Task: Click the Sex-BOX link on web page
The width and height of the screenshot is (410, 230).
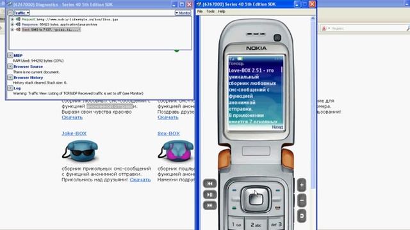Action: 168,134
